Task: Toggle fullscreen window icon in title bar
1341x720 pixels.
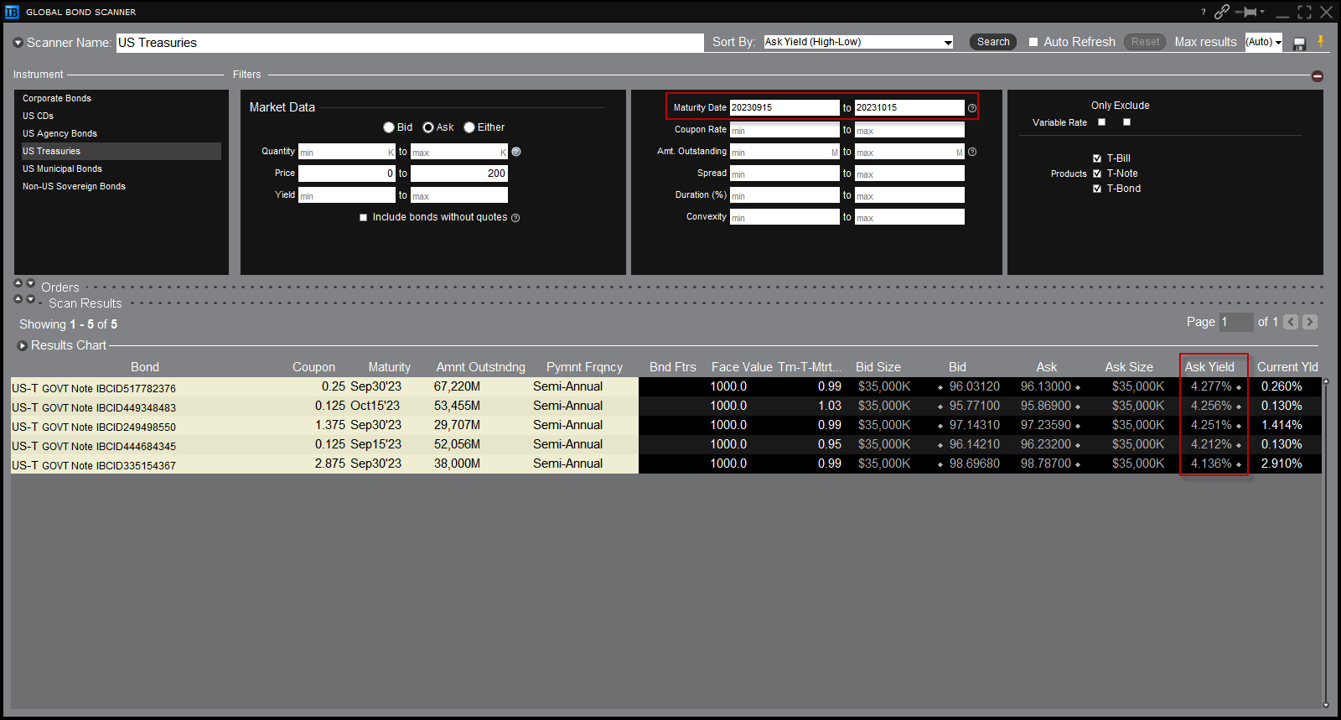Action: point(1305,12)
